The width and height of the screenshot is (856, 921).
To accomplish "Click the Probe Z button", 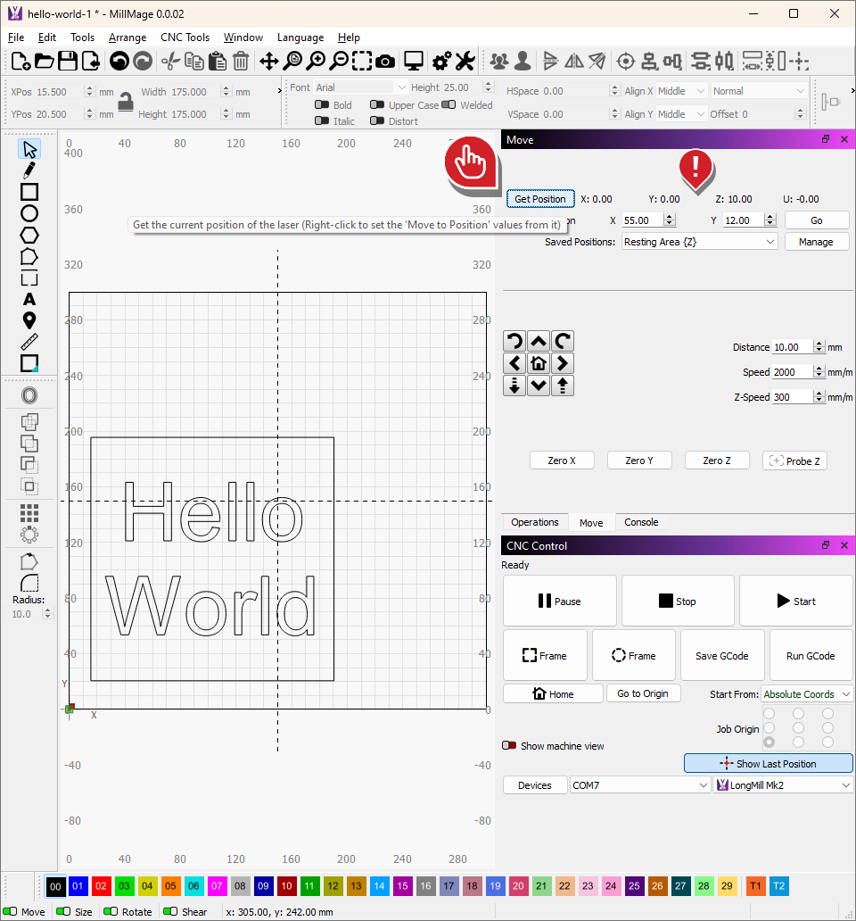I will [x=794, y=460].
